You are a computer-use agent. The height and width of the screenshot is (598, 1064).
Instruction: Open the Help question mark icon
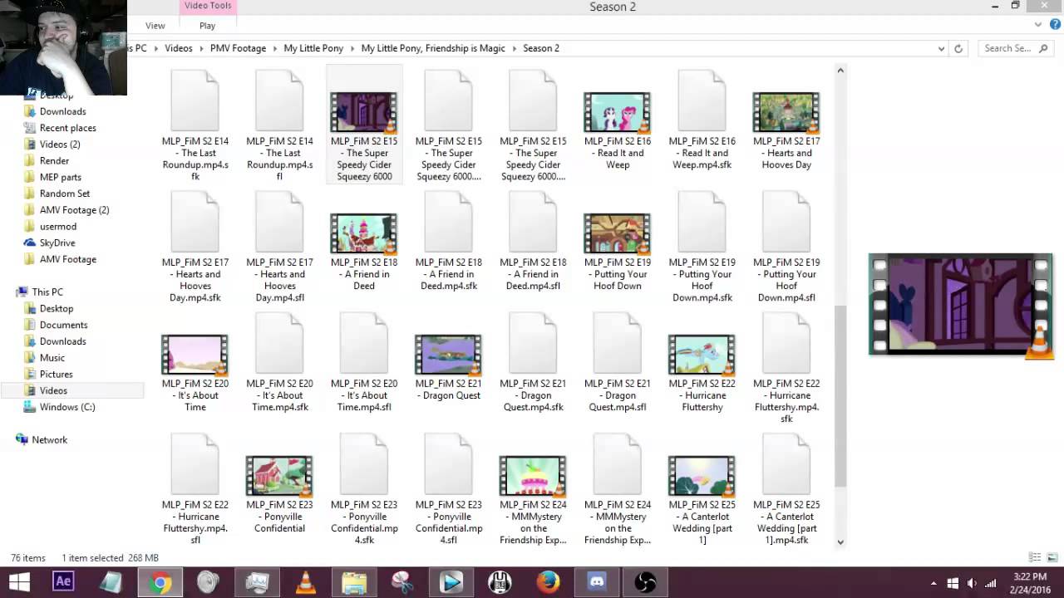[1052, 26]
